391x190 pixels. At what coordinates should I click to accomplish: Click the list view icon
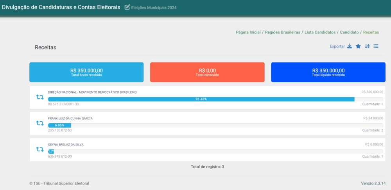coord(376,46)
